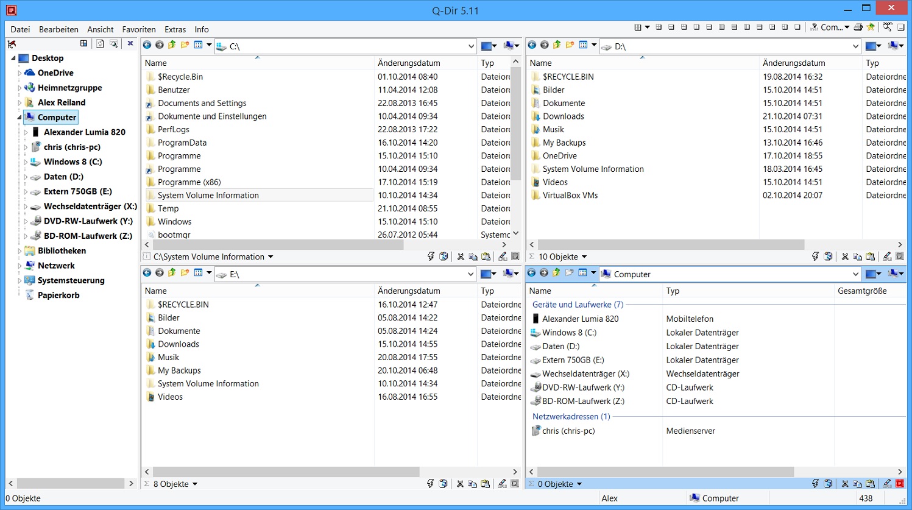Select Extern 750GB (E:) in Computer pane
This screenshot has width=912, height=510.
tap(573, 360)
